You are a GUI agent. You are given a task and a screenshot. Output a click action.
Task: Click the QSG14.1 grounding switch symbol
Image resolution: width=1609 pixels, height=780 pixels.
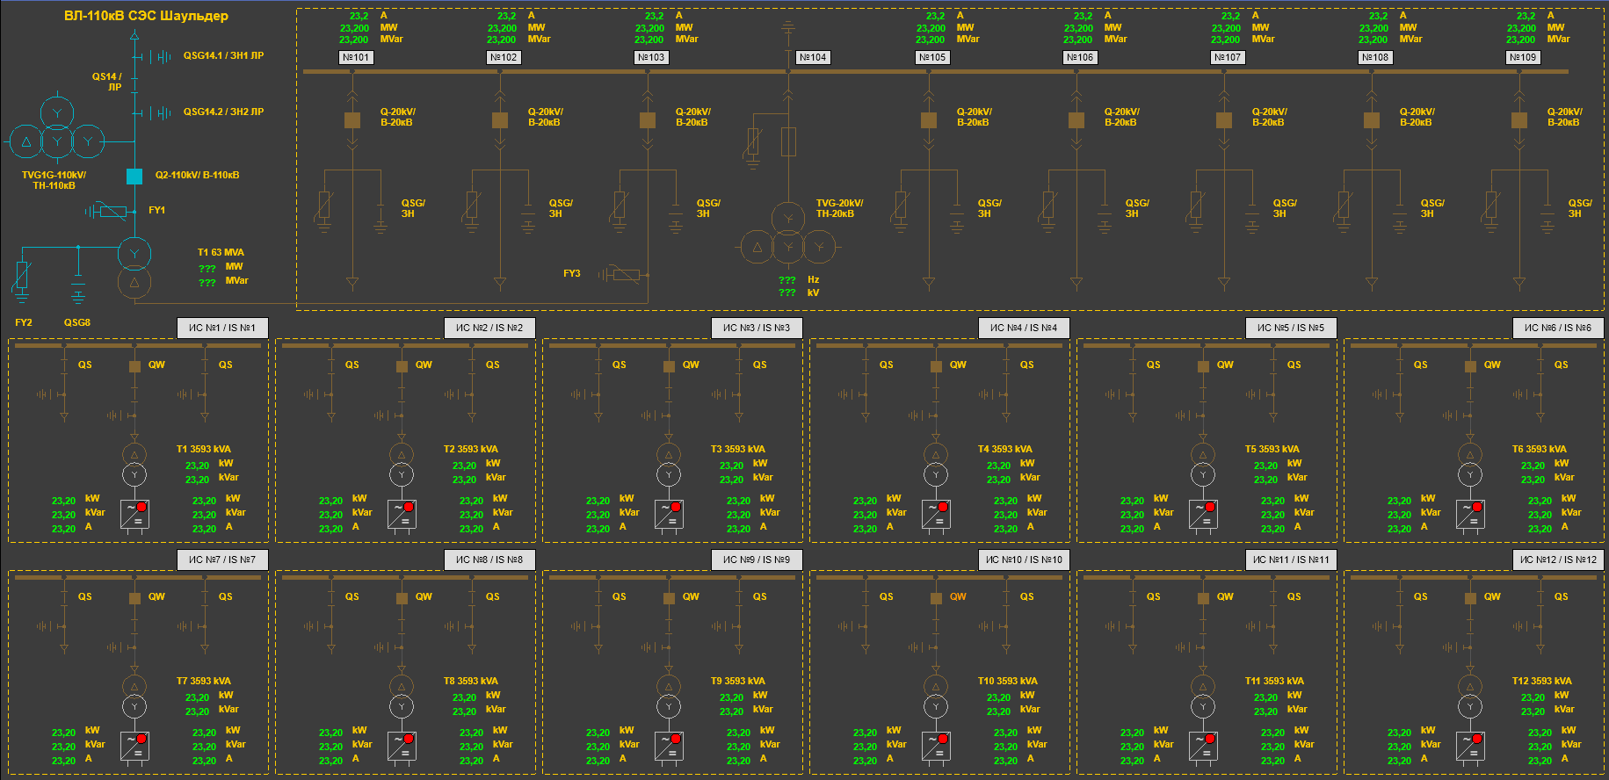coord(153,57)
